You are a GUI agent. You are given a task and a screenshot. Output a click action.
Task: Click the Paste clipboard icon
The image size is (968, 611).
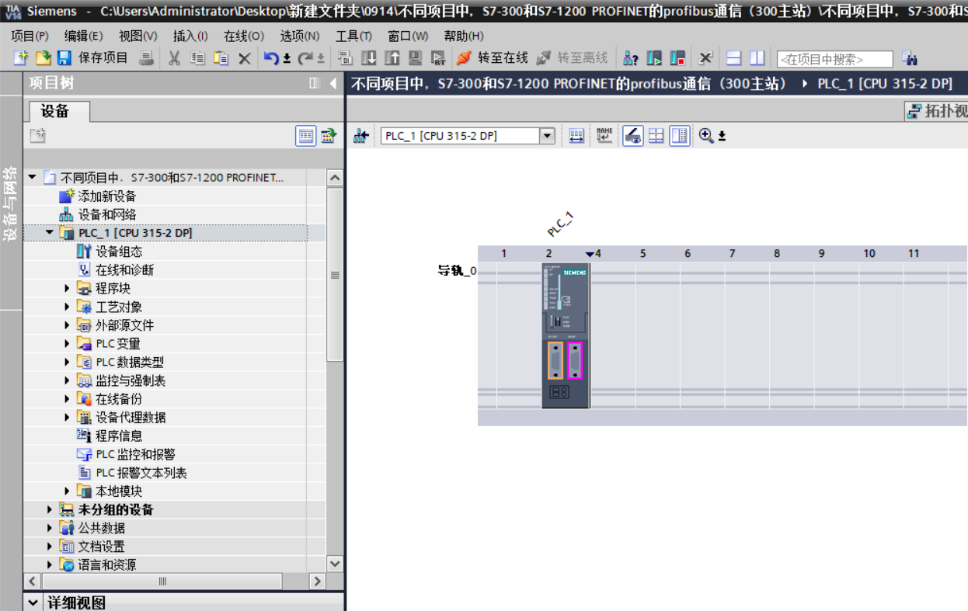[x=221, y=58]
